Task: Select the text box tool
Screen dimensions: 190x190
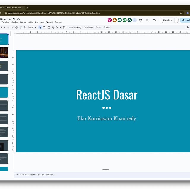Action: (x=45, y=27)
